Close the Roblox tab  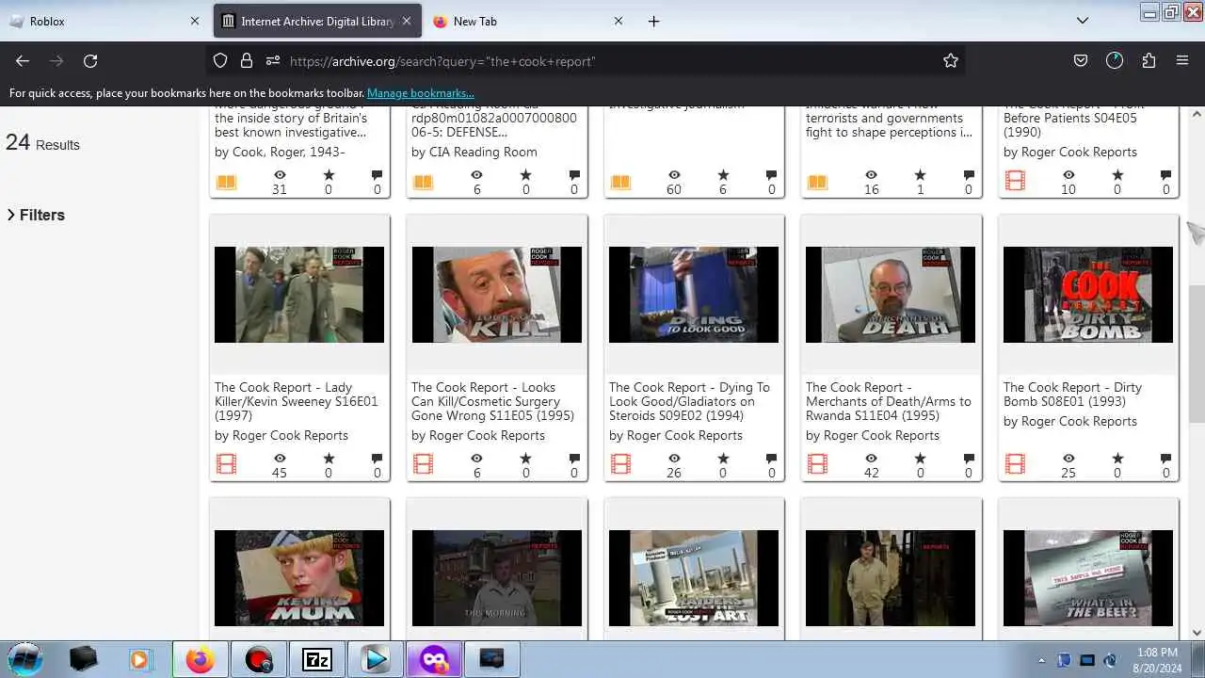click(195, 21)
